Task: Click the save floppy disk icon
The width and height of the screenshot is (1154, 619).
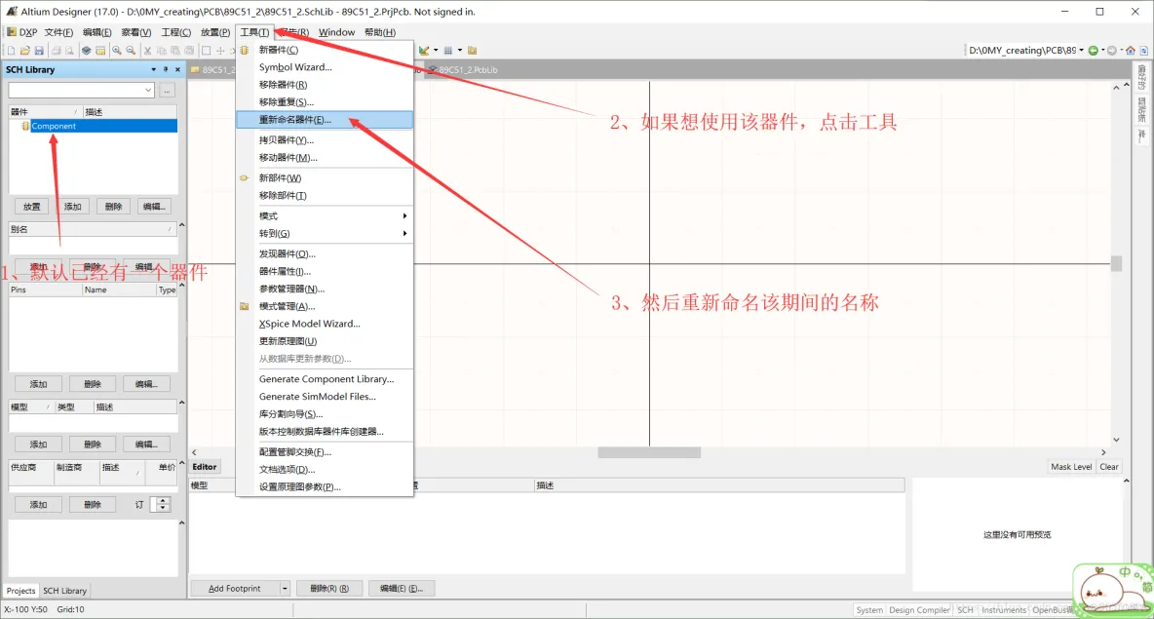Action: tap(39, 51)
